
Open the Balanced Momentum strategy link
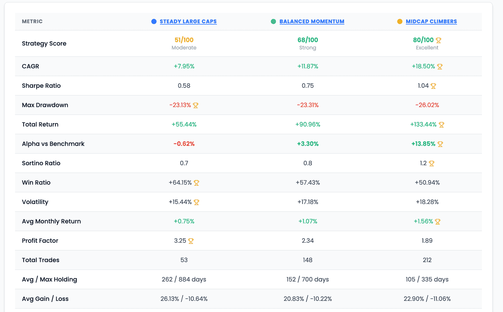pos(312,21)
